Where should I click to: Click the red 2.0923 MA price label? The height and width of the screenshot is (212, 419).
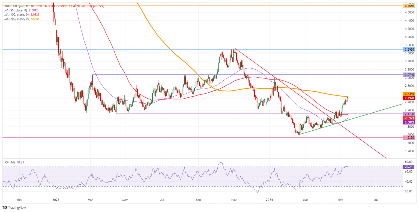409,118
